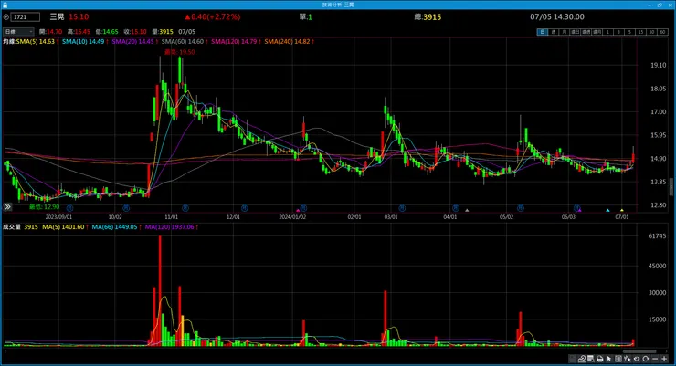
Task: Switch to the 週 weekly period tab
Action: (x=554, y=31)
